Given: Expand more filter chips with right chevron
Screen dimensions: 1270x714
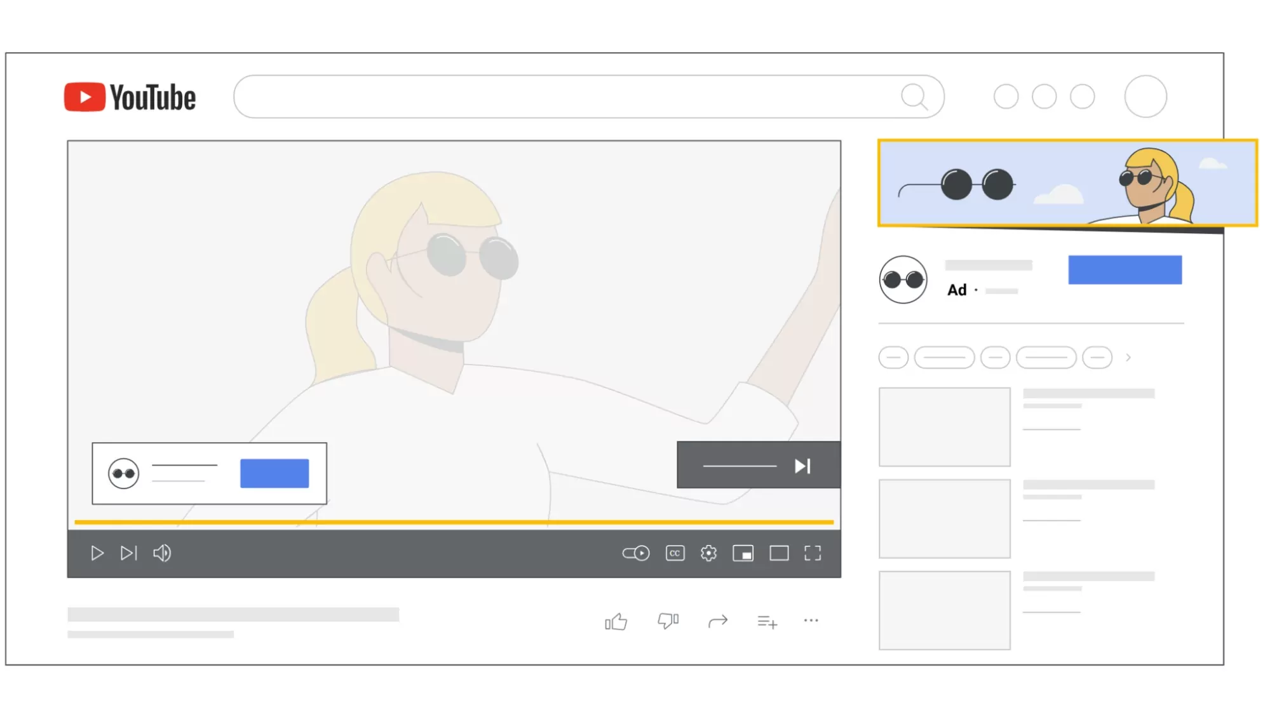Looking at the screenshot, I should [x=1128, y=358].
